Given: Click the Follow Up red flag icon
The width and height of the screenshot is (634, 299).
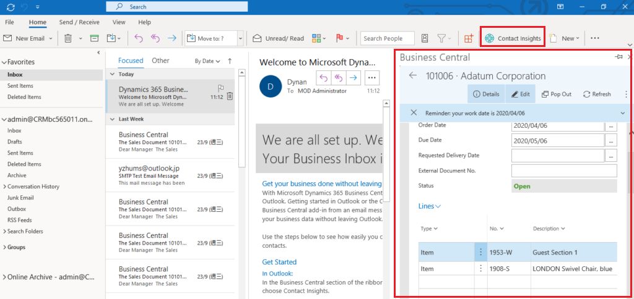Looking at the screenshot, I should [339, 38].
